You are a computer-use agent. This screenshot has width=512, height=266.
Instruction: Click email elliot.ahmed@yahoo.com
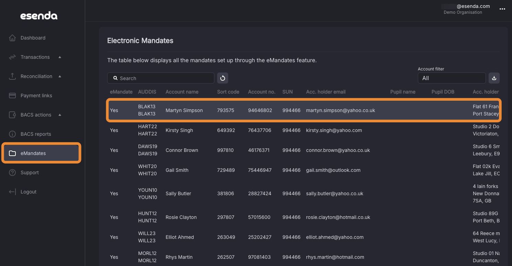tap(335, 237)
